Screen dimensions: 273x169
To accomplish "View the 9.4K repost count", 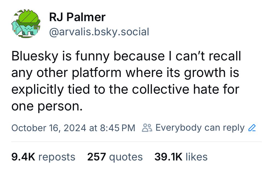I will (x=23, y=157).
